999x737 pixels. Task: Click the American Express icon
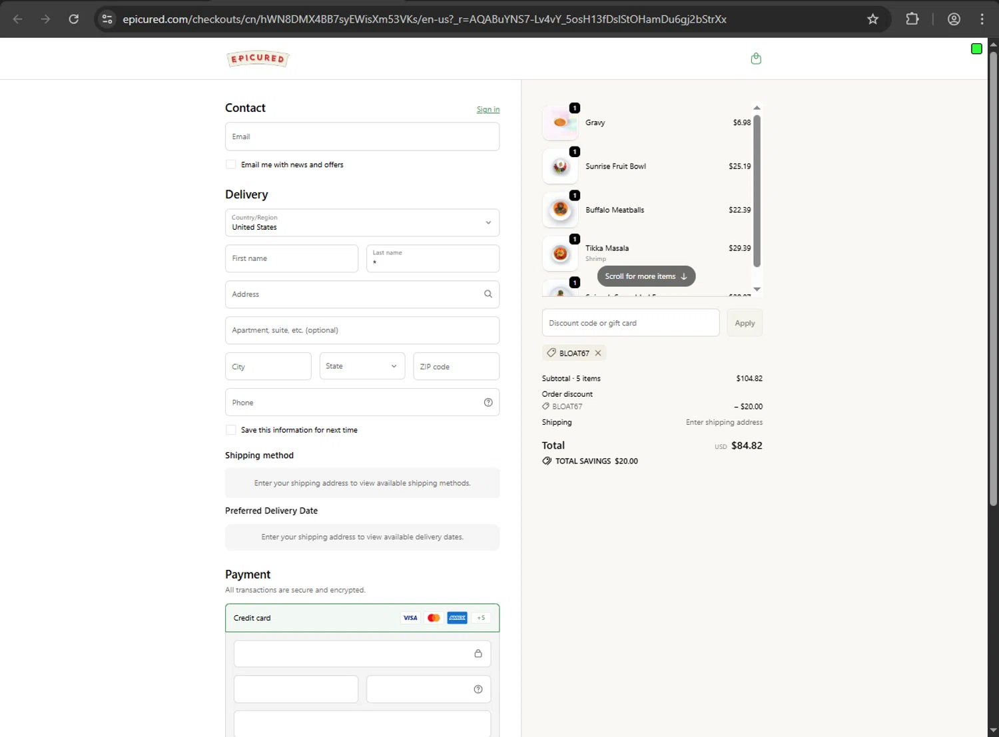(x=458, y=618)
